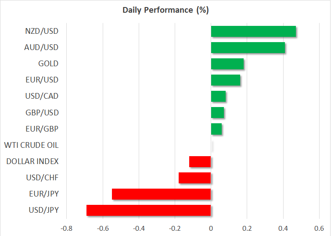This screenshot has width=331, height=236.
Task: Click the Daily Performance (%) chart title
Action: 165,10
